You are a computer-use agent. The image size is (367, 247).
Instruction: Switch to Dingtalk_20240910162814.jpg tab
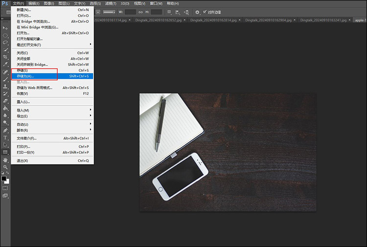pyautogui.click(x=213, y=20)
